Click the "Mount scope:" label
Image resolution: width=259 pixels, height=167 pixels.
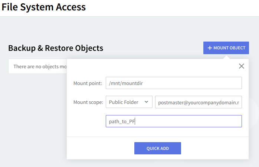pos(88,102)
